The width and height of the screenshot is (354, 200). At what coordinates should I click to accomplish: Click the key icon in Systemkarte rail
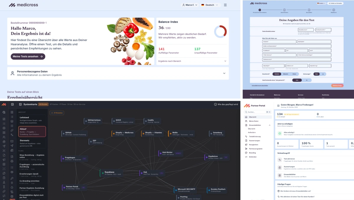(x=12, y=178)
